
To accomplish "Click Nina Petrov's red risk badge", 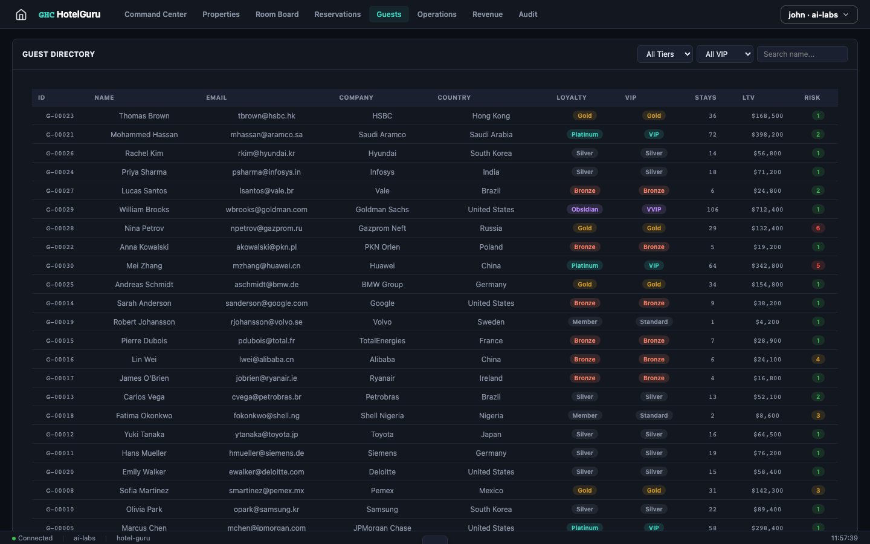I will pos(818,228).
